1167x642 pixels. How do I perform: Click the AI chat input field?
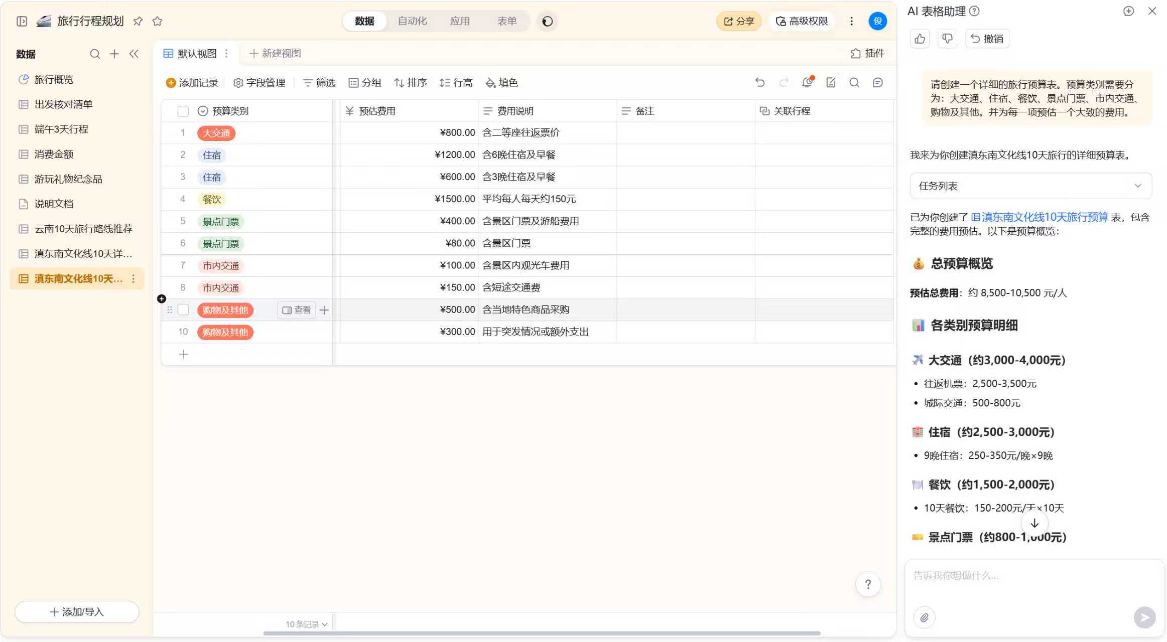pos(1029,576)
